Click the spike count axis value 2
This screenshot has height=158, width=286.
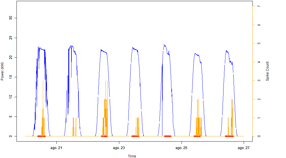pos(259,99)
